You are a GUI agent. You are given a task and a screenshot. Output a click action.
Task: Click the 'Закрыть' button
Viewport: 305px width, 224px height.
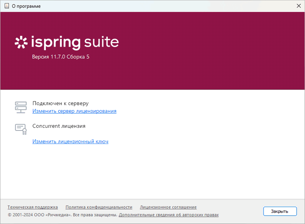280,211
